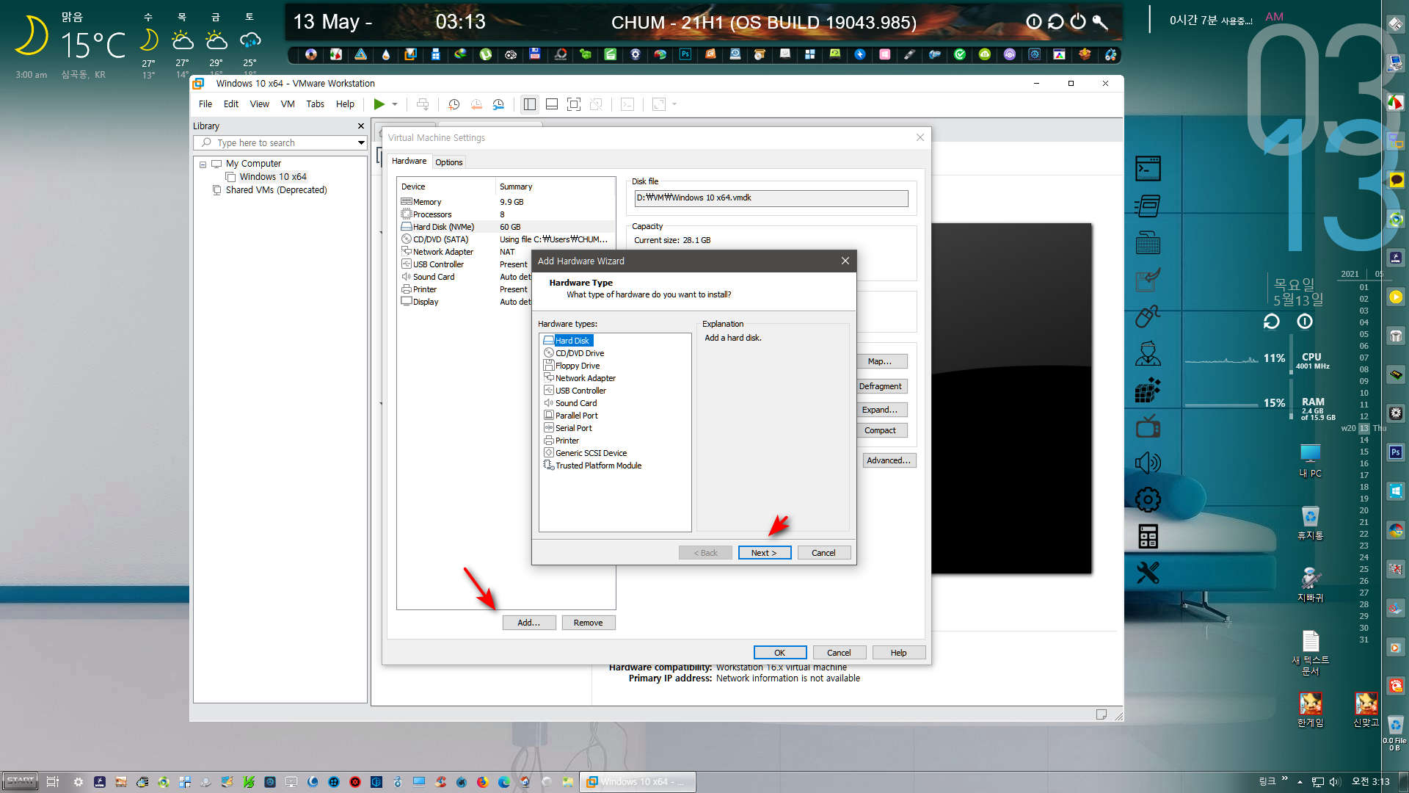Click the Send Ctrl+Alt+Del toolbar icon
This screenshot has height=793, width=1409.
coord(423,104)
